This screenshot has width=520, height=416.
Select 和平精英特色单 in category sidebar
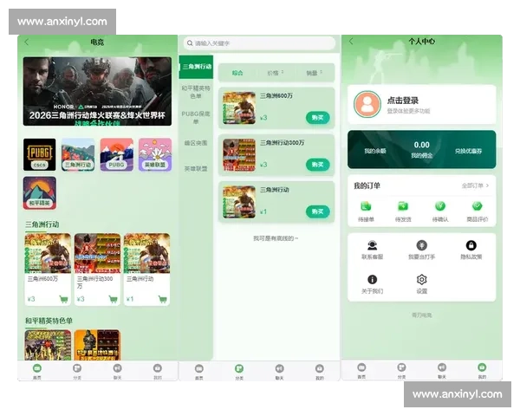(x=196, y=92)
